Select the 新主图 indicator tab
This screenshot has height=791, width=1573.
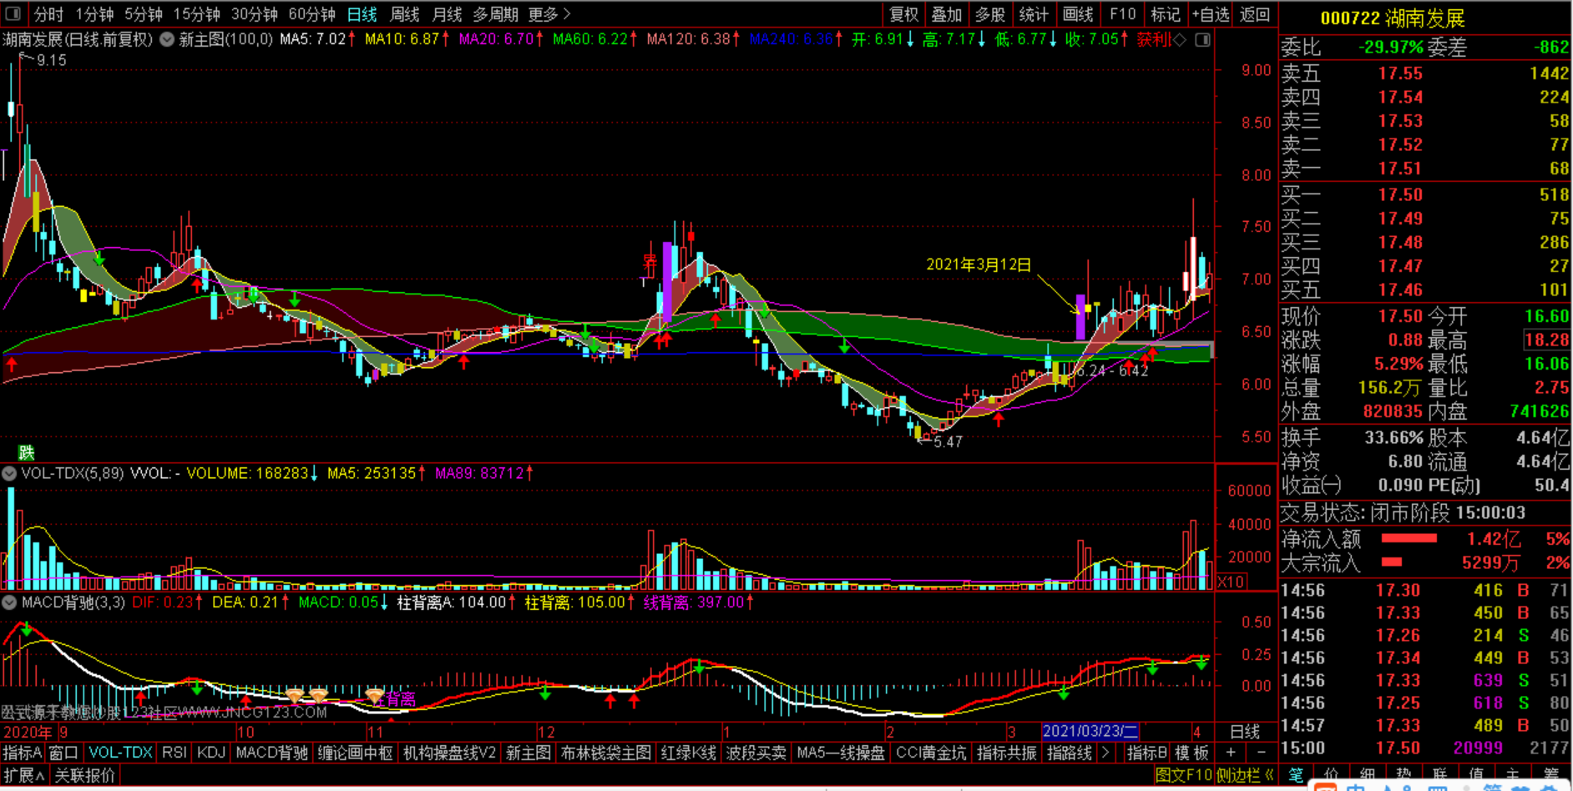[x=529, y=753]
